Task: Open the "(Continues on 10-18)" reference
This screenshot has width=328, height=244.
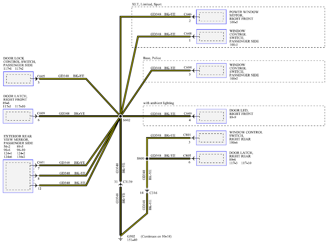Action: (x=156, y=236)
